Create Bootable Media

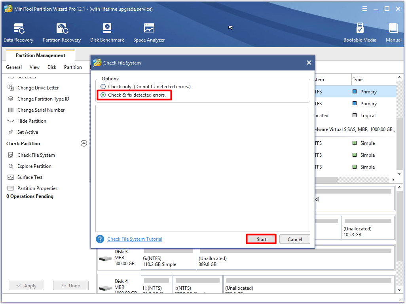click(360, 32)
